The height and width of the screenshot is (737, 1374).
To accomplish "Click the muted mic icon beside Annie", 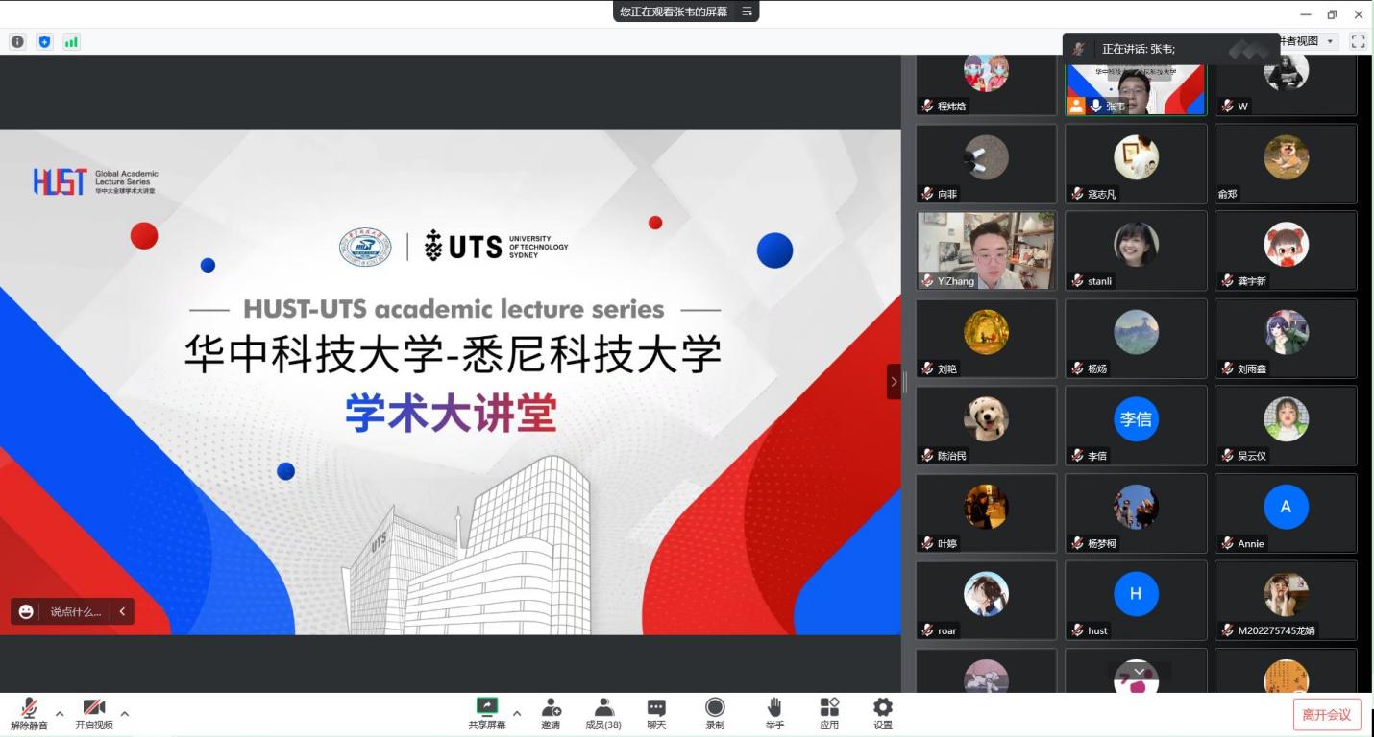I will tap(1227, 543).
